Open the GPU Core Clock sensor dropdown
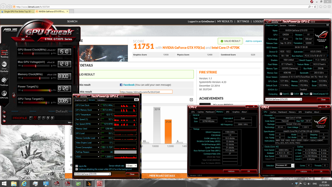Viewport: 332px width, 187px height. 98,105
